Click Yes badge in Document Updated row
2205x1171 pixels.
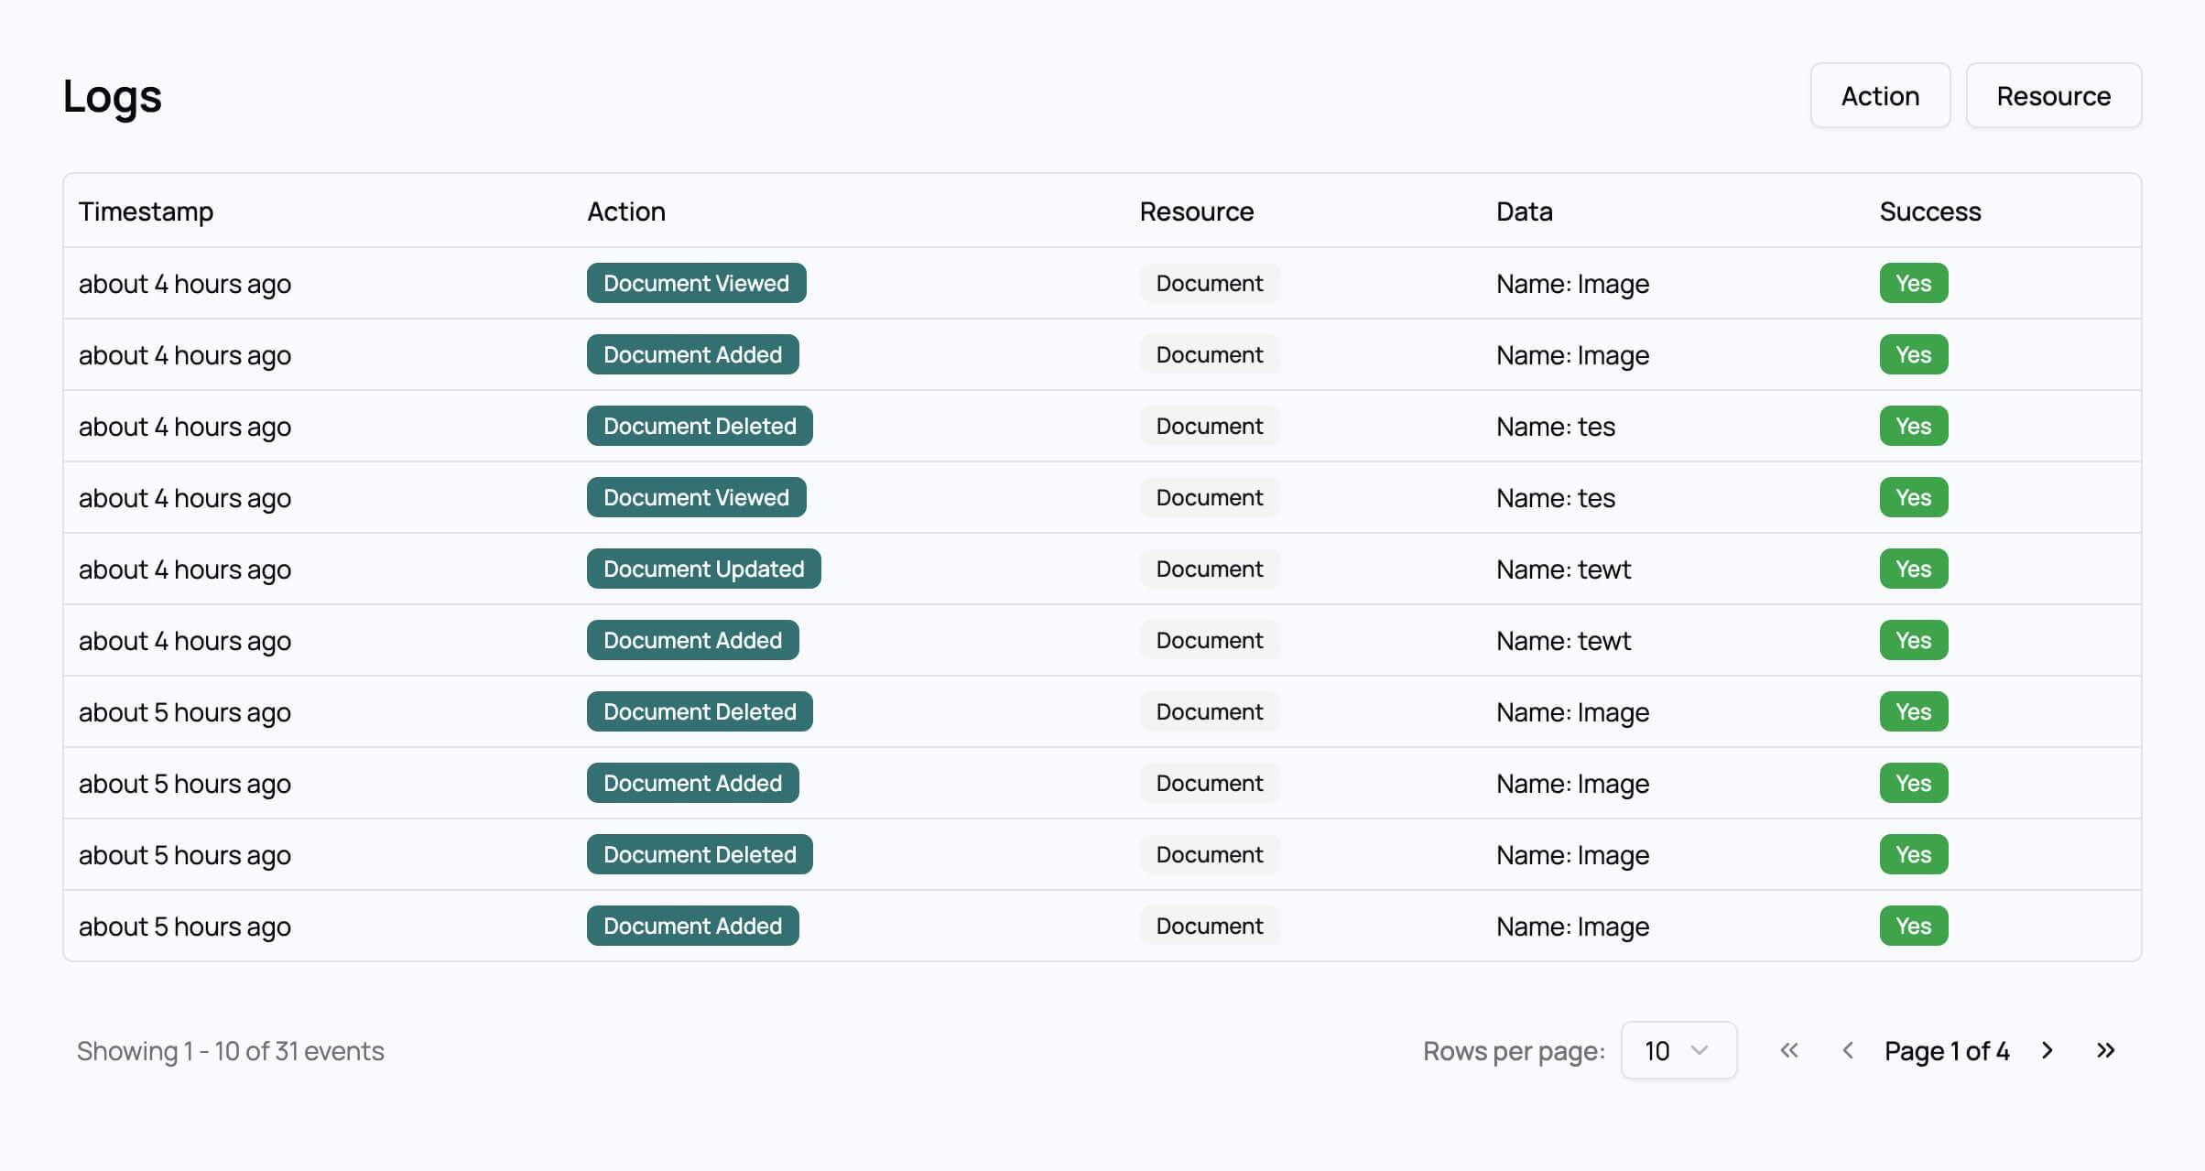pos(1913,569)
